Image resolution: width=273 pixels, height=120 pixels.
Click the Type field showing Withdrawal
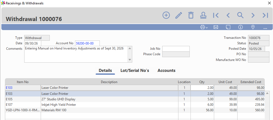tap(37, 38)
